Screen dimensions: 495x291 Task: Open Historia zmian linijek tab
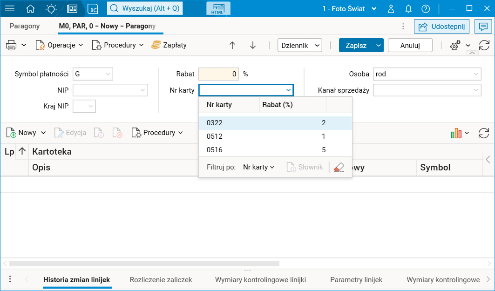click(77, 280)
